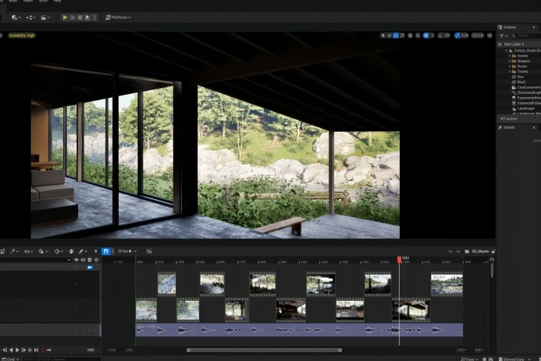Click the frame-skip button beside Play
The image size is (541, 361).
[72, 17]
